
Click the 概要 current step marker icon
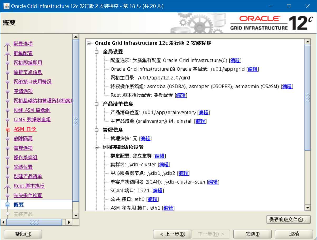pyautogui.click(x=8, y=205)
